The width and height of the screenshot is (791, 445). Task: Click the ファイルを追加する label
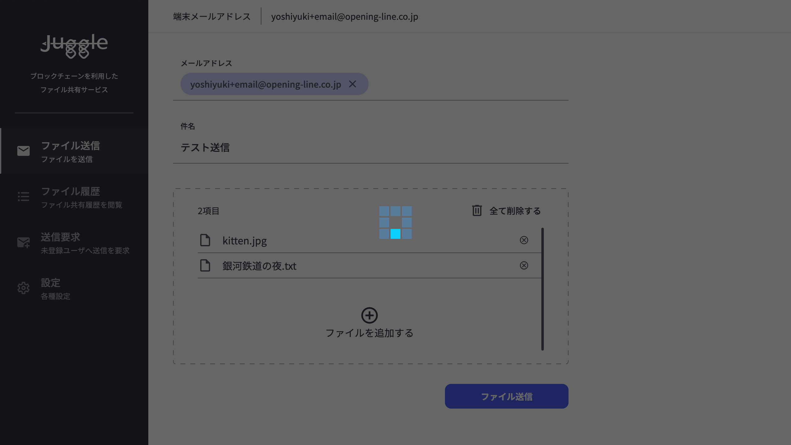(x=369, y=333)
